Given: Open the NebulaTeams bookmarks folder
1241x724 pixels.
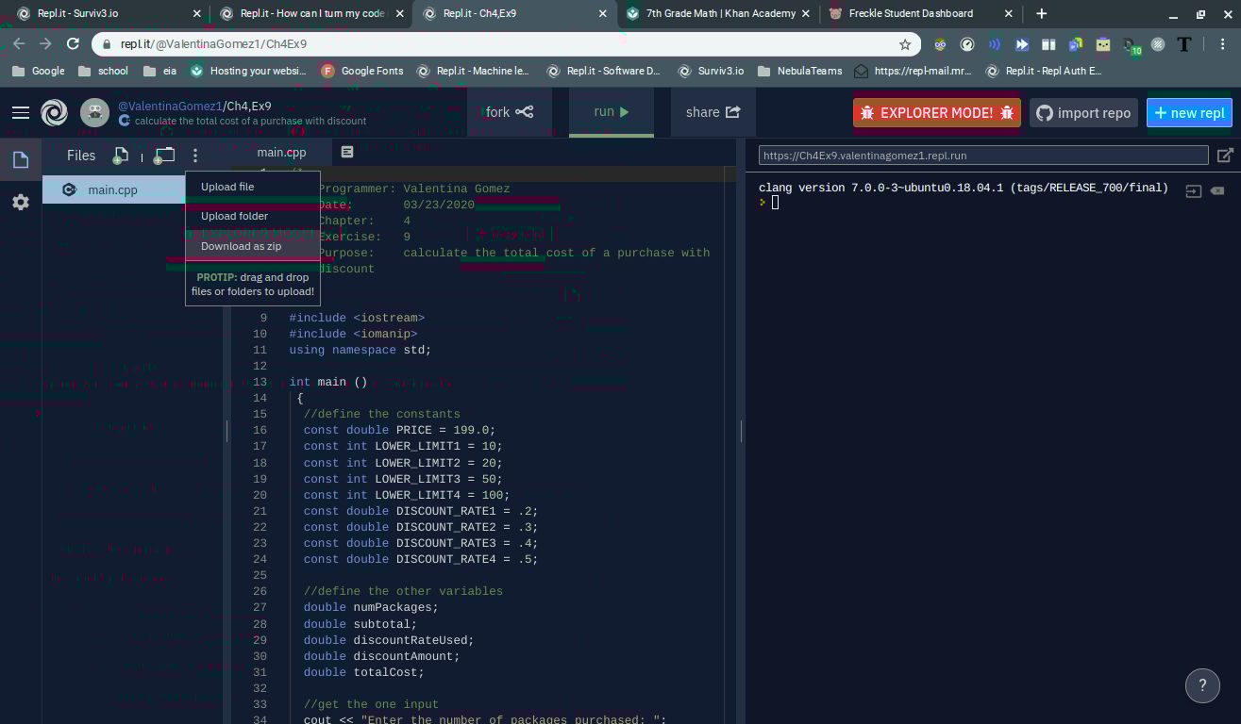Looking at the screenshot, I should coord(798,71).
